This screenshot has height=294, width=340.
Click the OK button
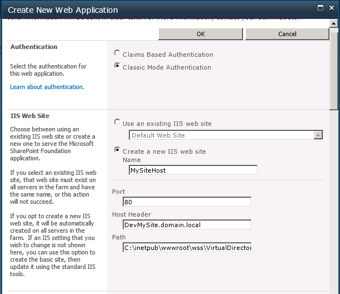(x=201, y=34)
